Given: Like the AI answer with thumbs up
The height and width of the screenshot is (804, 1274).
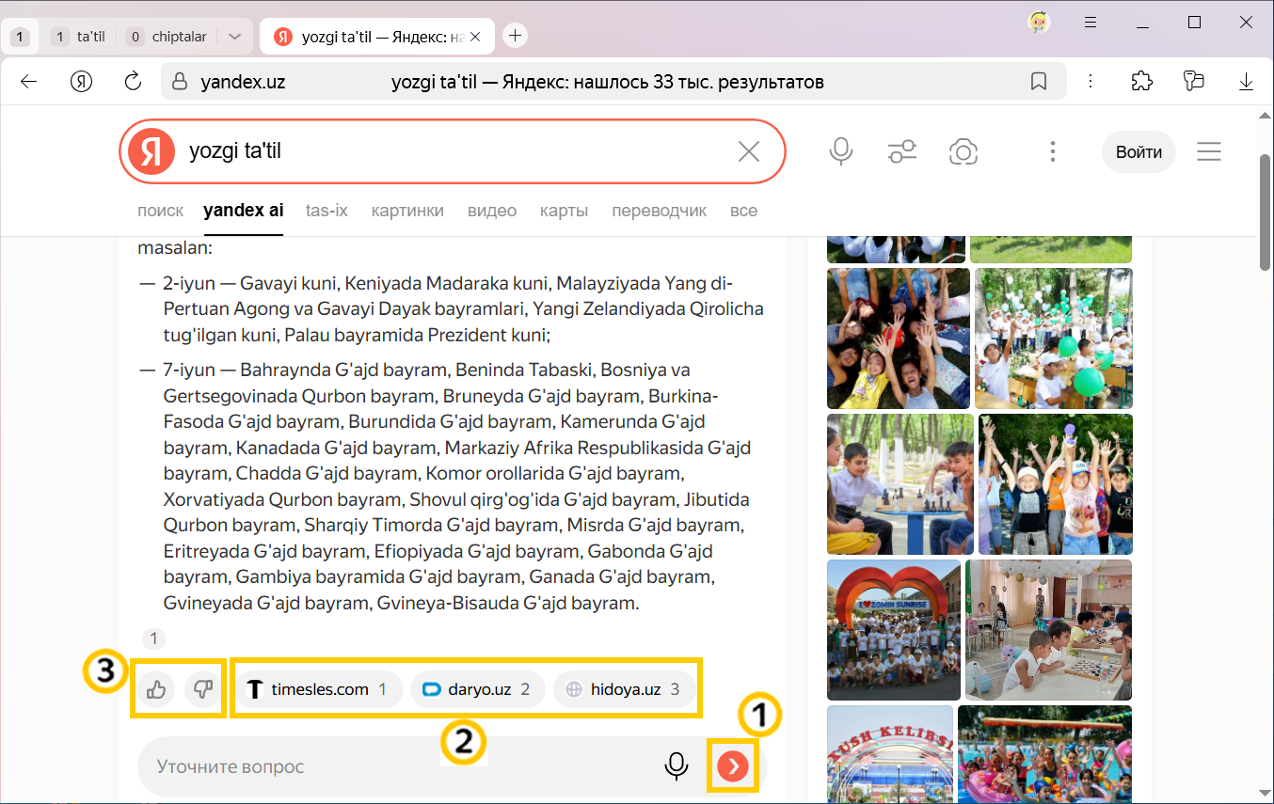Looking at the screenshot, I should pyautogui.click(x=156, y=690).
